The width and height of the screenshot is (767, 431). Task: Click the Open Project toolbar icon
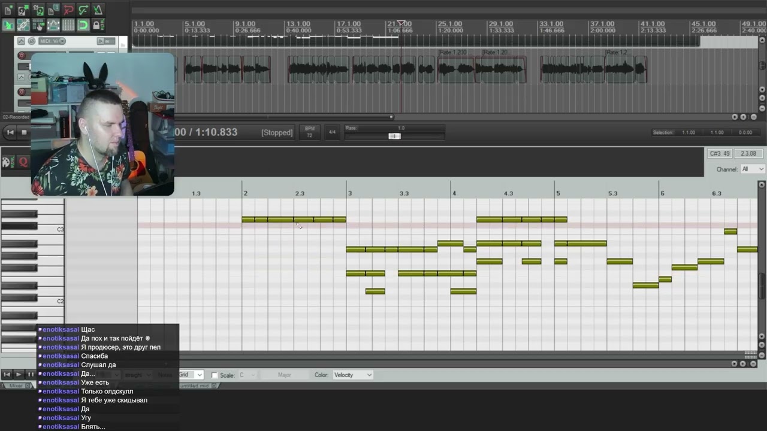click(23, 10)
